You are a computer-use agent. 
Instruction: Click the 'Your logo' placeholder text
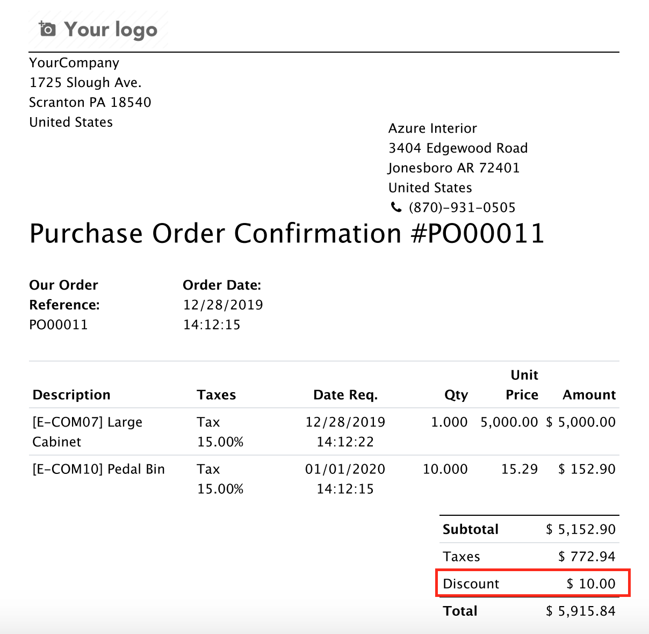pos(111,30)
